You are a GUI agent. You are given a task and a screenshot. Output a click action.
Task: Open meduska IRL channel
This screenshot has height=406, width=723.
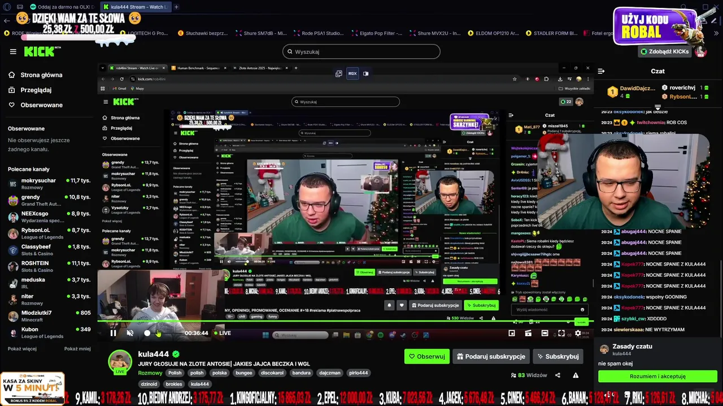click(49, 283)
